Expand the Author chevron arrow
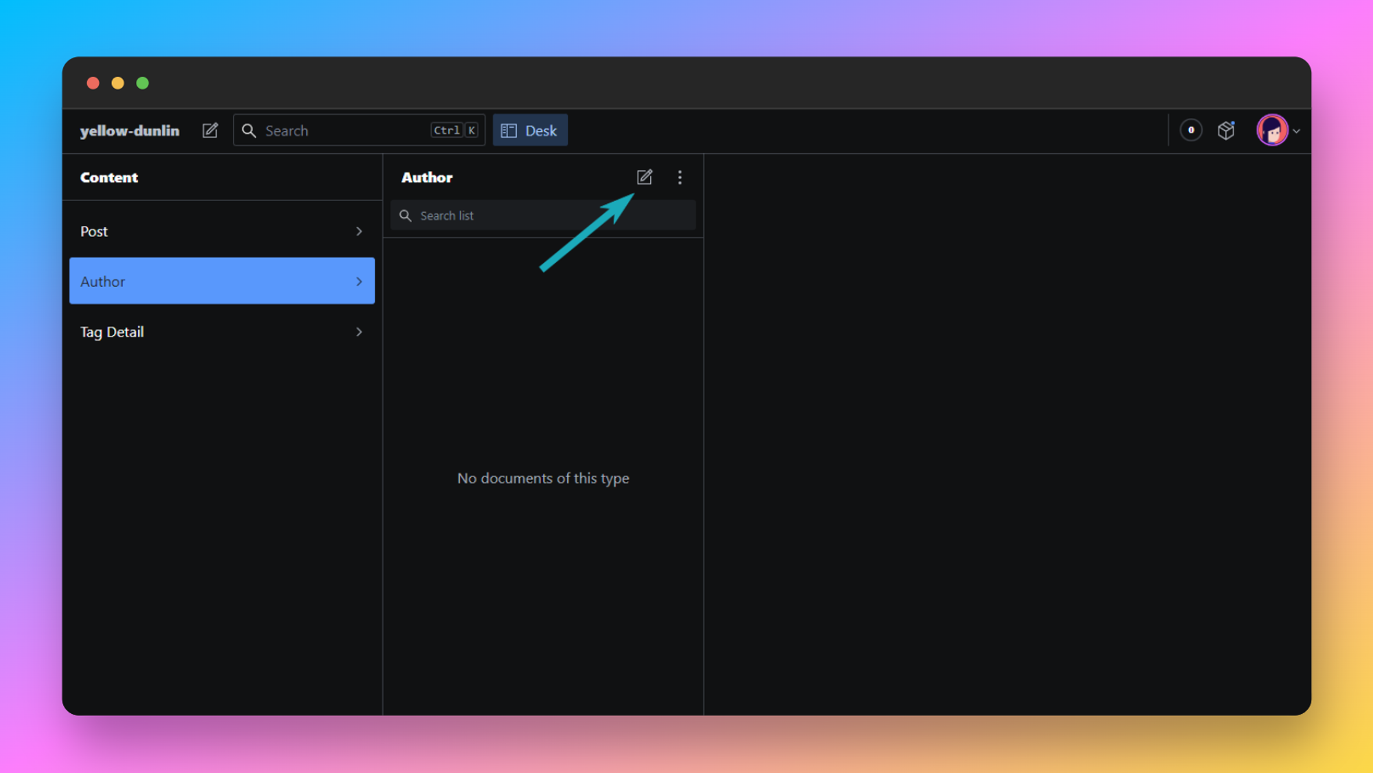The width and height of the screenshot is (1373, 773). click(x=358, y=281)
